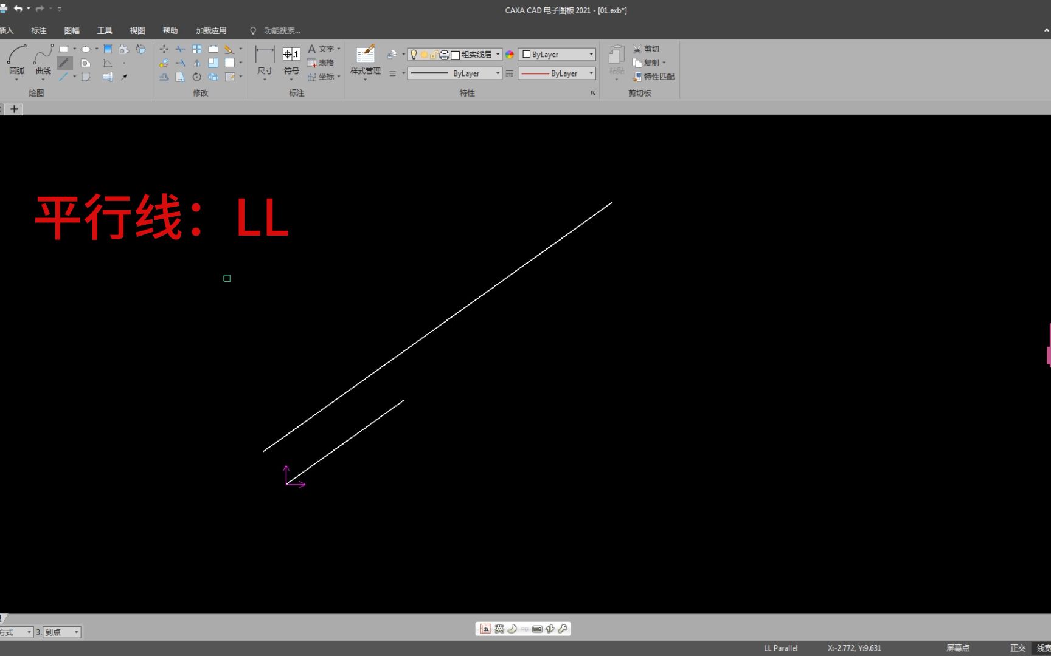The image size is (1051, 656).
Task: Click the rotate tool in 修改 group
Action: (x=196, y=77)
